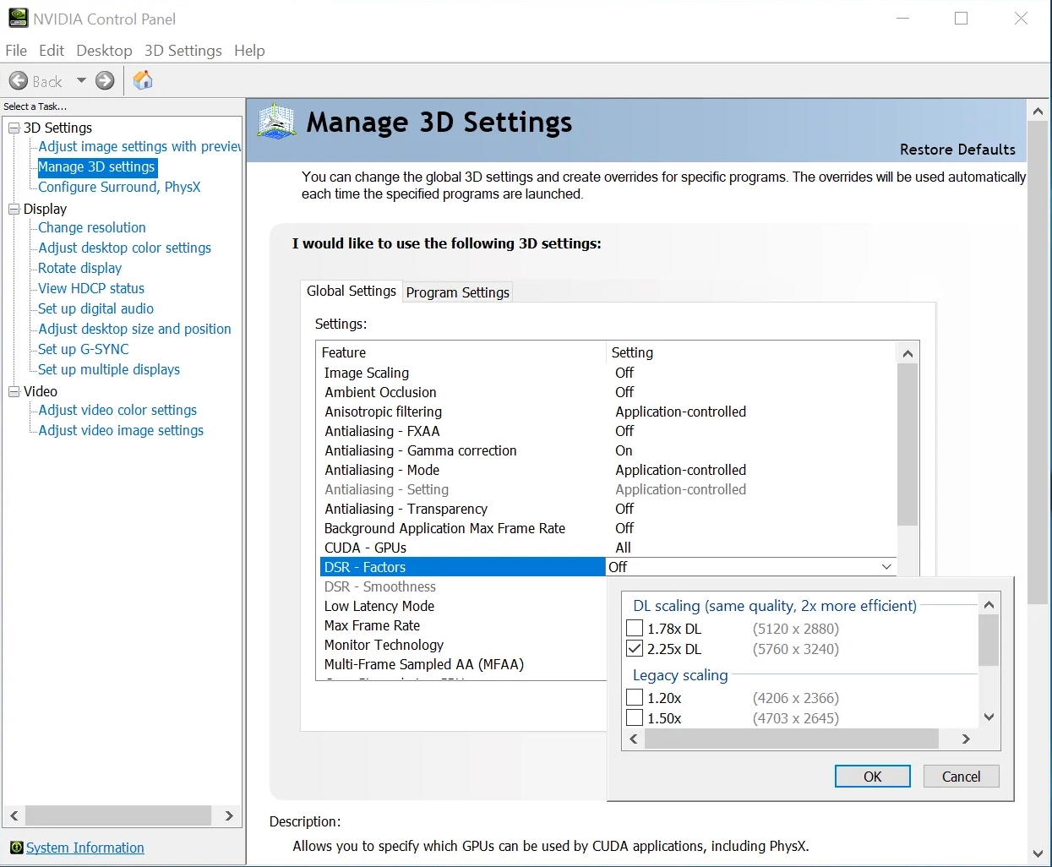Switch to the Program Settings tab
1052x867 pixels.
[x=457, y=292]
